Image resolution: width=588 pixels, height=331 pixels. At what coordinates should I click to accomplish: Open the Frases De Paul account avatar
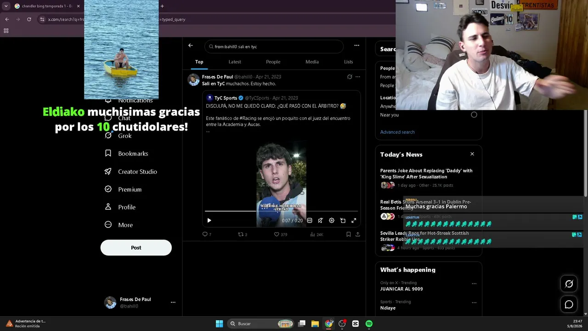(110, 302)
